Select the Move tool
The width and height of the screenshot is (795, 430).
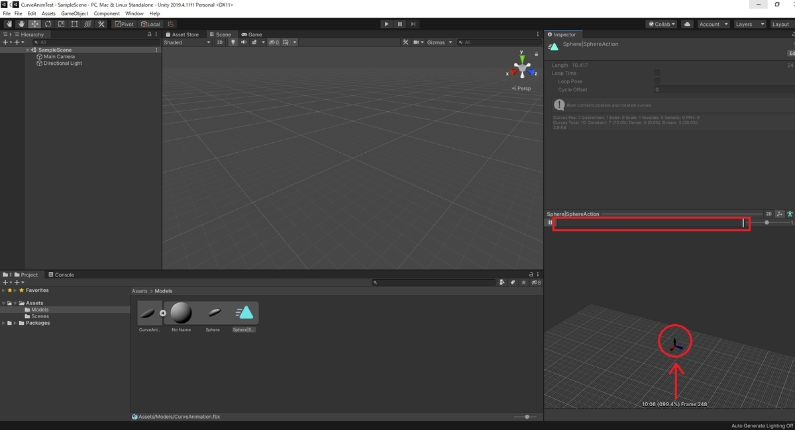[34, 24]
